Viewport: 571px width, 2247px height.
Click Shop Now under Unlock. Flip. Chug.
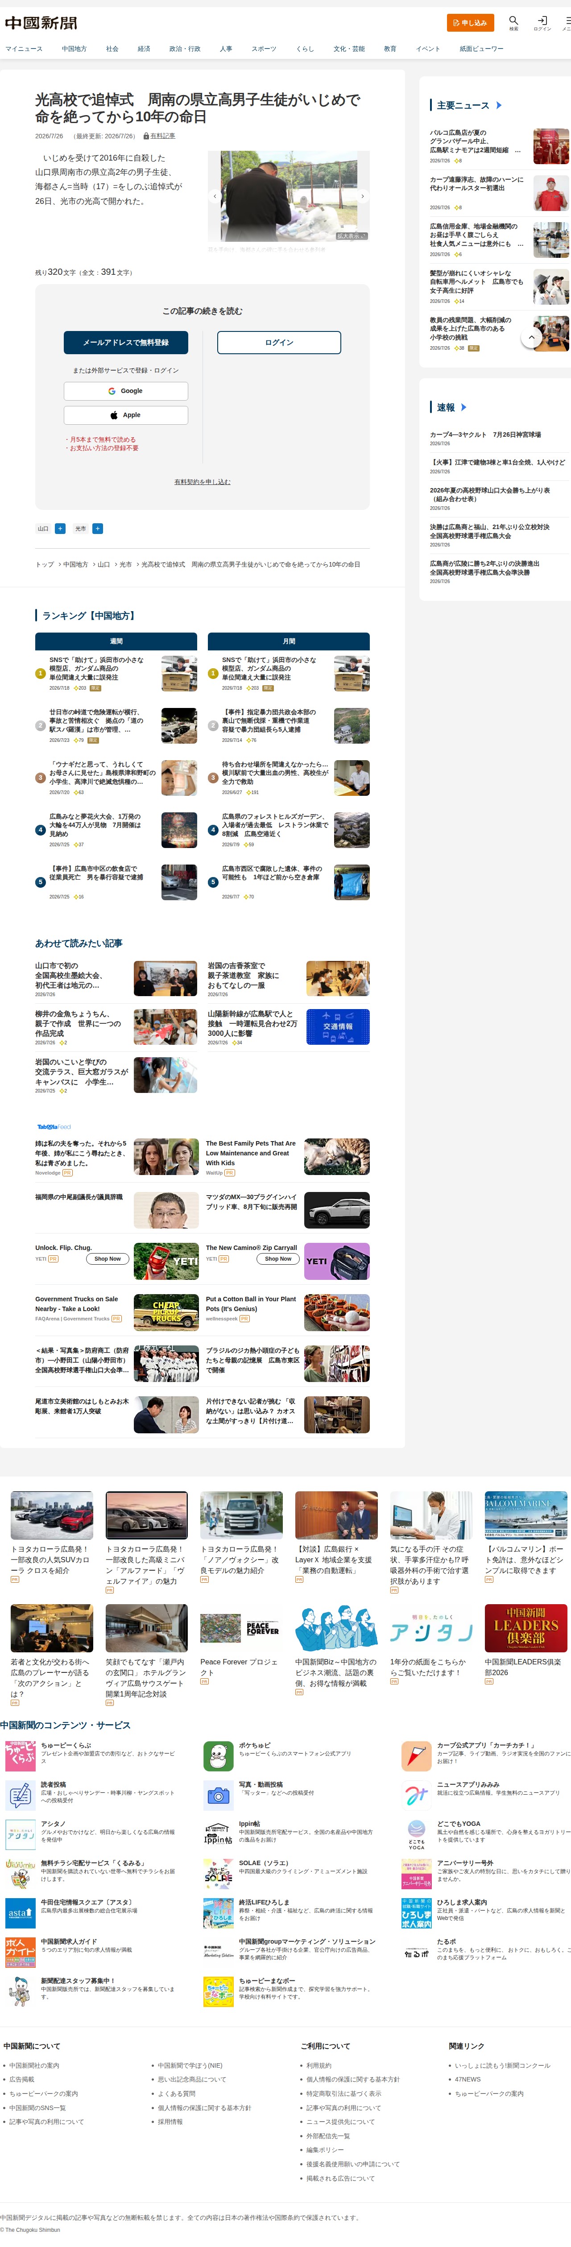[x=107, y=1259]
